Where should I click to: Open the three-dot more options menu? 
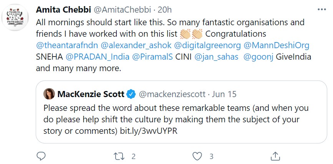click(x=321, y=10)
